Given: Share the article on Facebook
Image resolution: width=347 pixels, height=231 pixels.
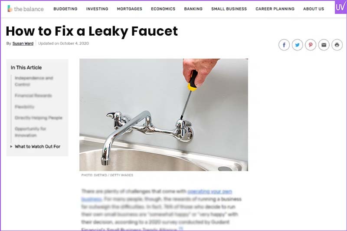Looking at the screenshot, I should pos(284,45).
